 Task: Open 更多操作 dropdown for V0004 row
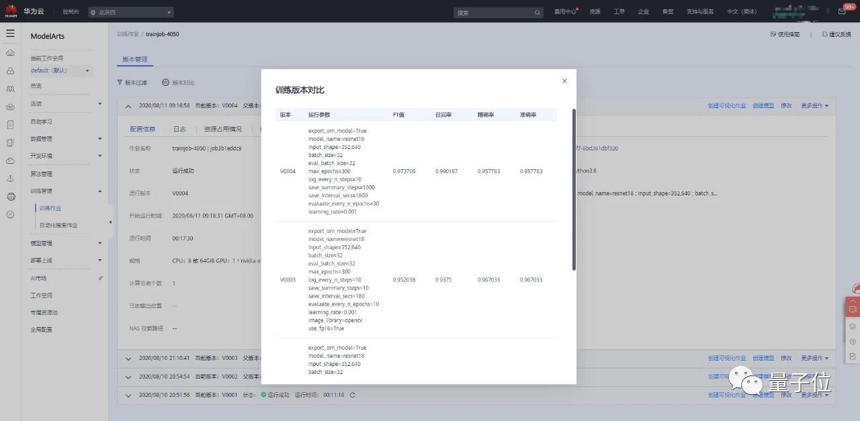pos(814,105)
